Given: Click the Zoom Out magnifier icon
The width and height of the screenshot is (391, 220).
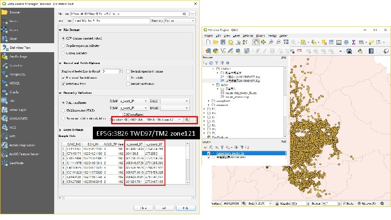Looking at the screenshot, I should [x=279, y=42].
